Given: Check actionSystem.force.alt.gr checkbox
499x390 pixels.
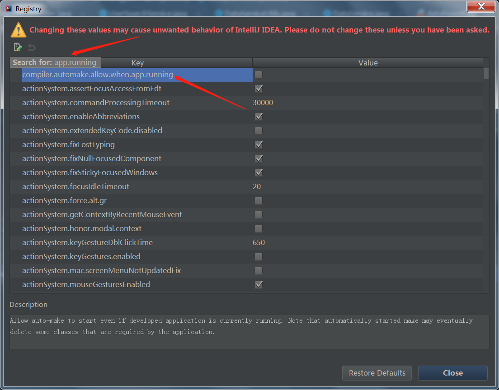Looking at the screenshot, I should (259, 200).
